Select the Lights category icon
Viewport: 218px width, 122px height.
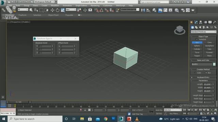coord(200,27)
